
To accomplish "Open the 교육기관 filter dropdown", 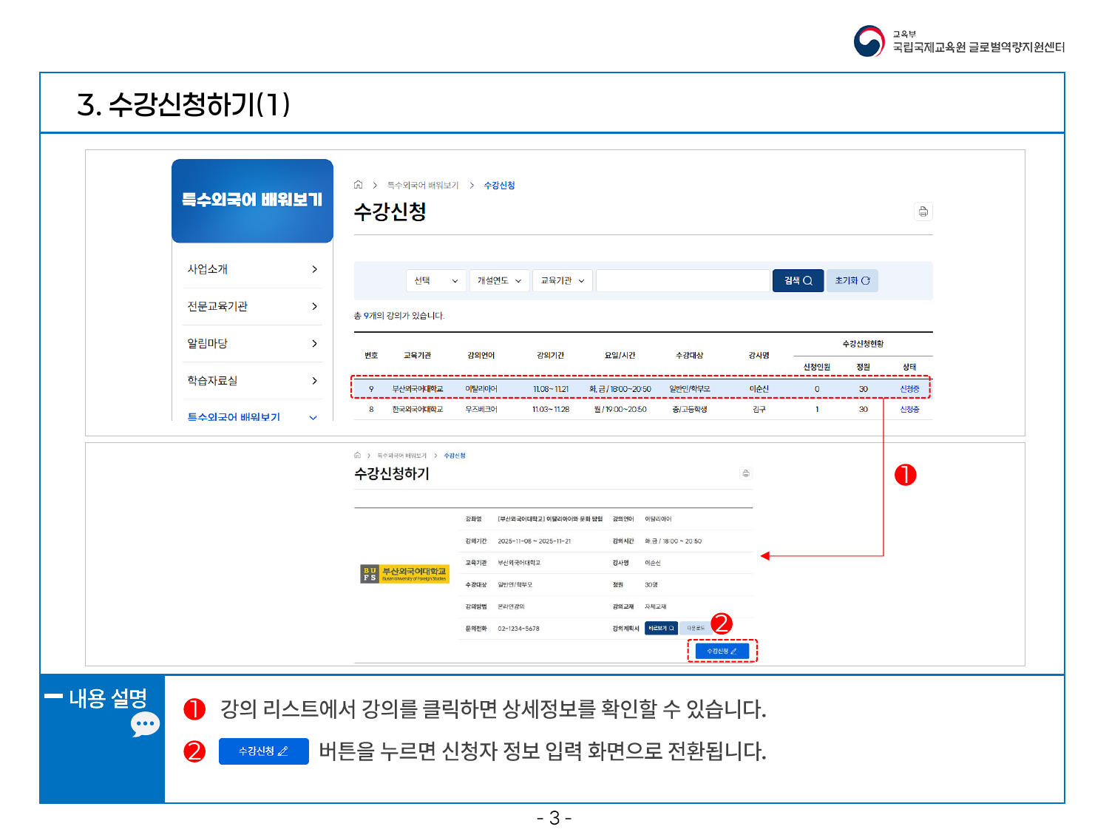I will pos(562,281).
